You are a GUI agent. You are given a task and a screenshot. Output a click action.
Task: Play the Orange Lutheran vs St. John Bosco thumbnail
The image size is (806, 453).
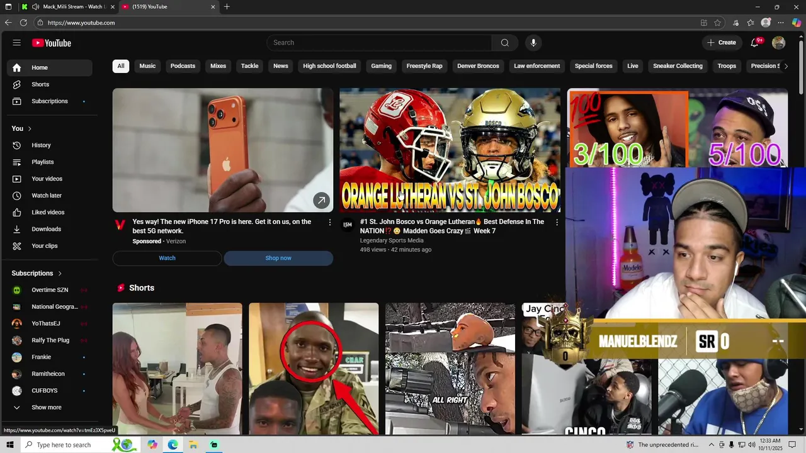(450, 150)
